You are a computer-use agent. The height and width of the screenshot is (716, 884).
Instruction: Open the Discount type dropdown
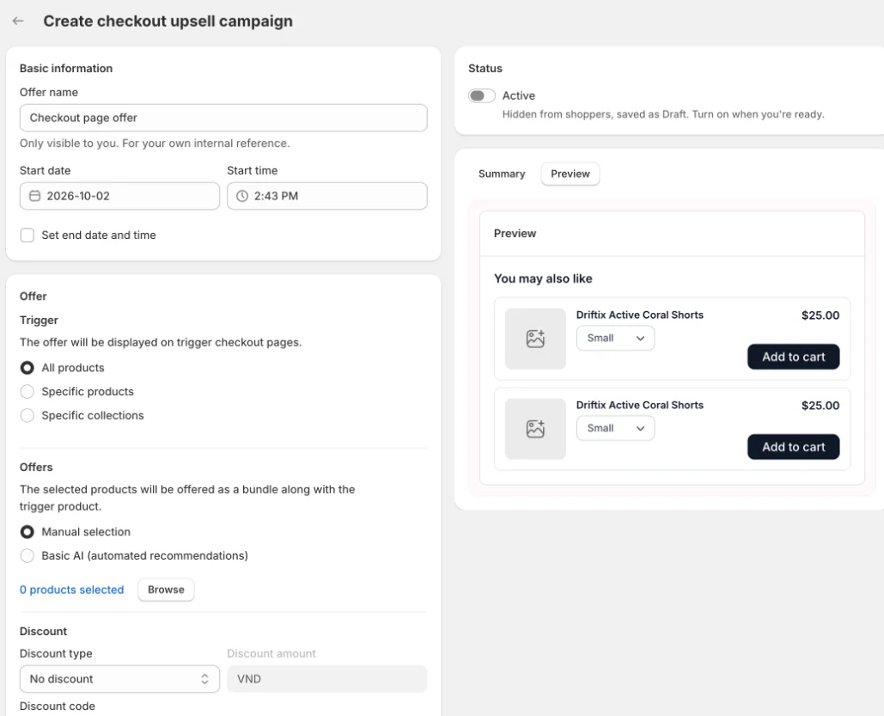[x=119, y=679]
